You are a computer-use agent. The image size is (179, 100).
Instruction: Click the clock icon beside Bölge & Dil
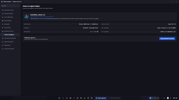click(x=3, y=45)
